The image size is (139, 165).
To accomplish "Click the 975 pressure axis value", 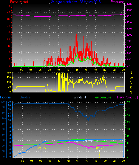I will (x=129, y=66).
